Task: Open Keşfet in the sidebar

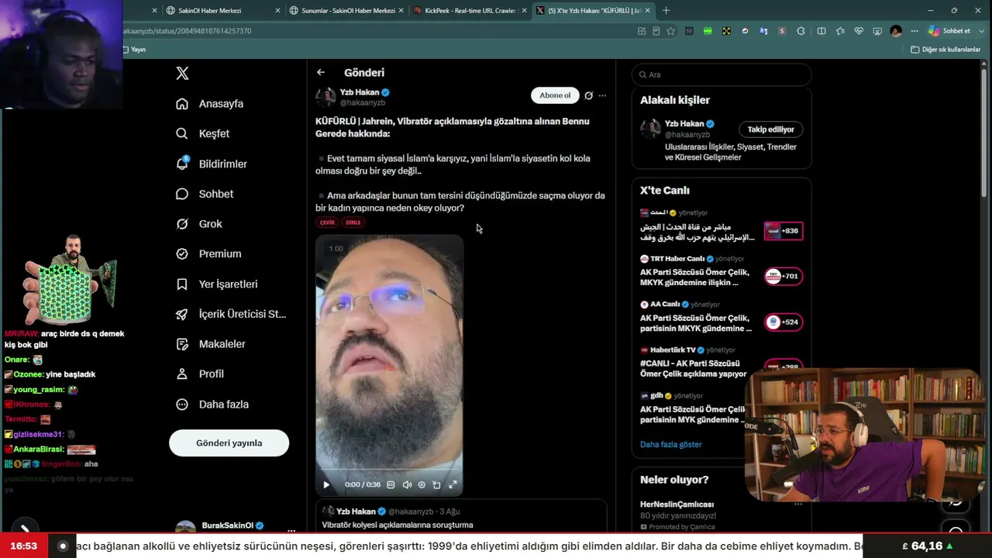Action: [203, 133]
